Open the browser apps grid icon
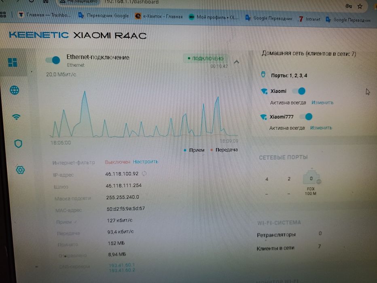This screenshot has width=377, height=283. pyautogui.click(x=3, y=15)
